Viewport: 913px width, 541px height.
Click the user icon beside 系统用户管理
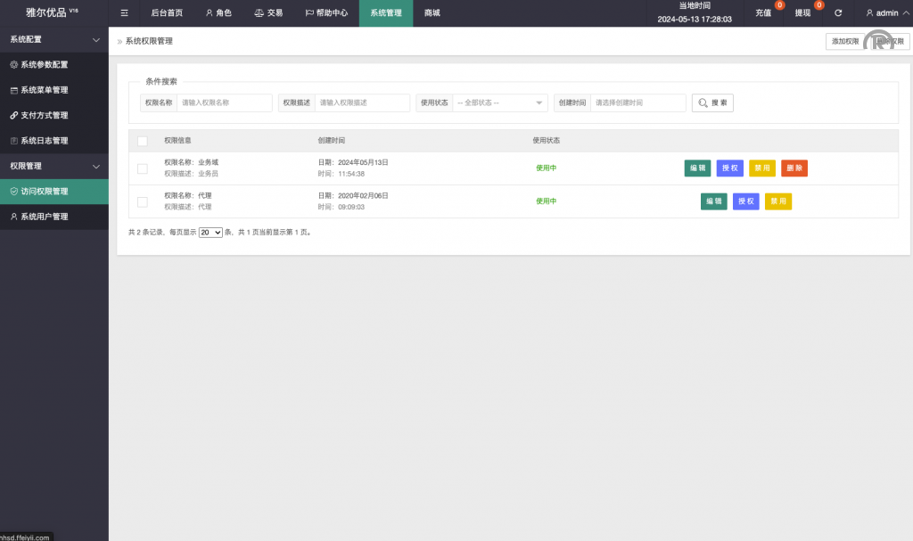point(13,217)
